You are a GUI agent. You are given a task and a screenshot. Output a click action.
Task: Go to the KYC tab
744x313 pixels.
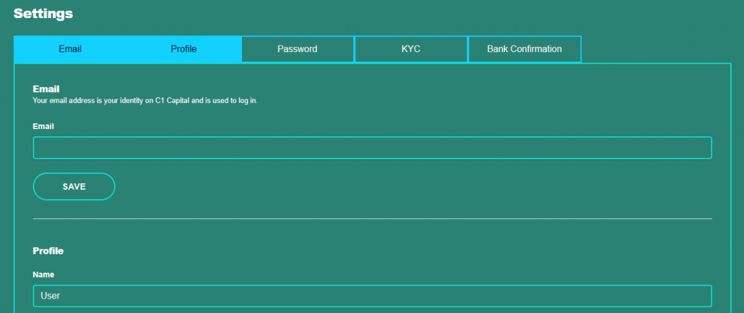pyautogui.click(x=411, y=49)
